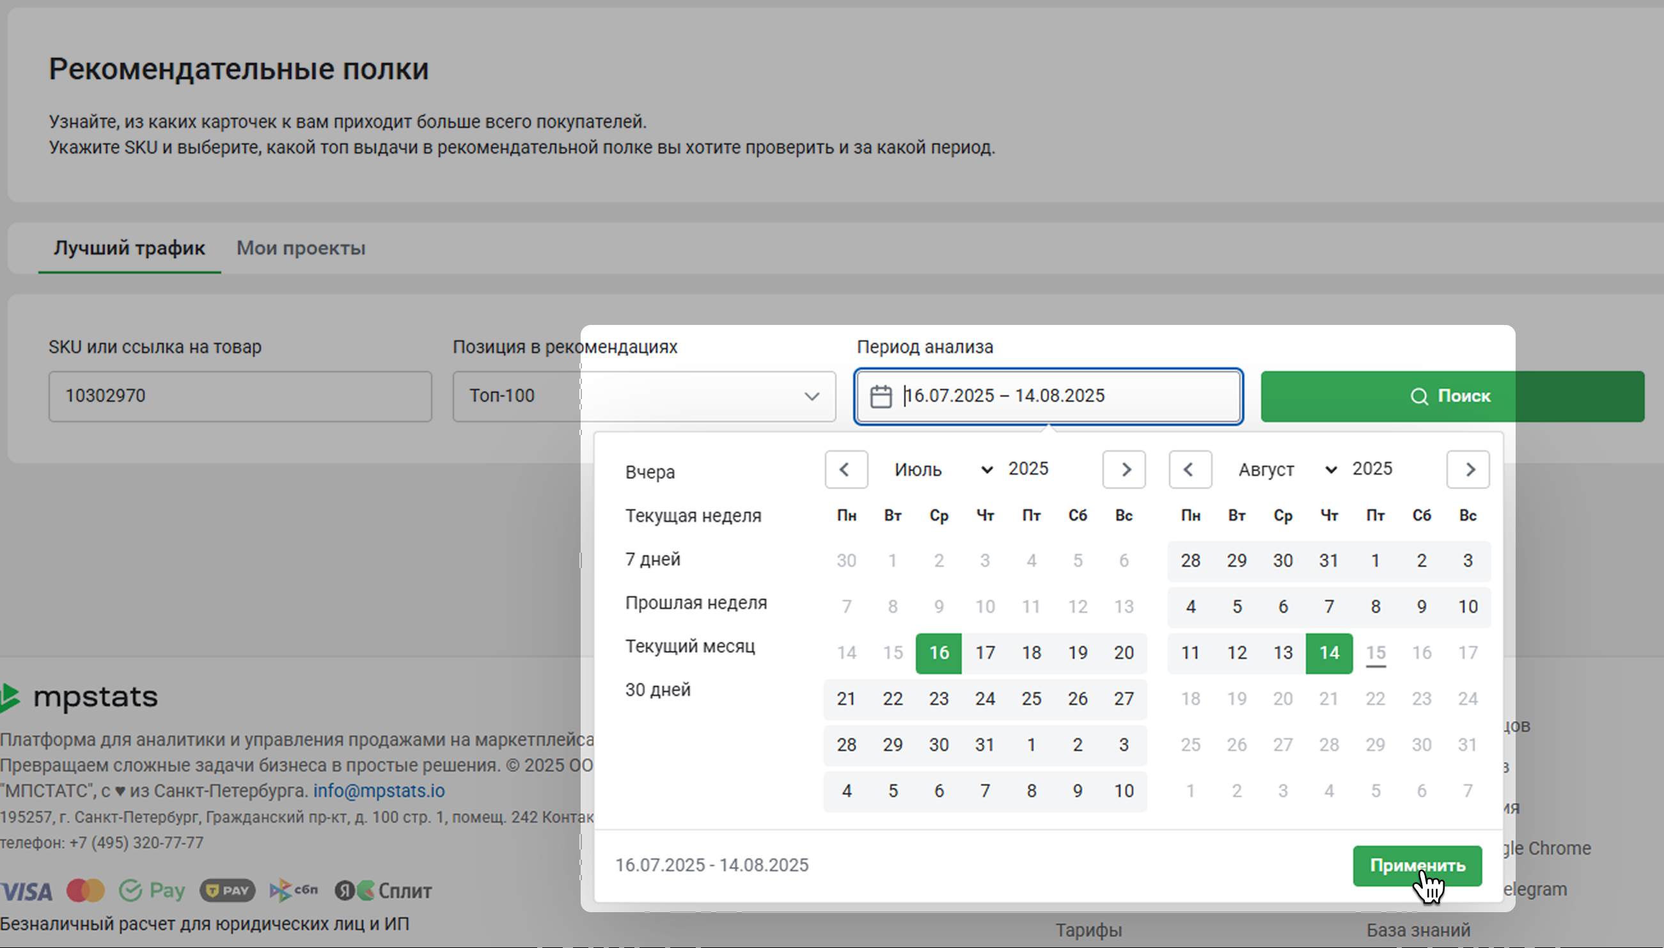Switch to Мои проекты tab
Image resolution: width=1664 pixels, height=948 pixels.
coord(301,248)
